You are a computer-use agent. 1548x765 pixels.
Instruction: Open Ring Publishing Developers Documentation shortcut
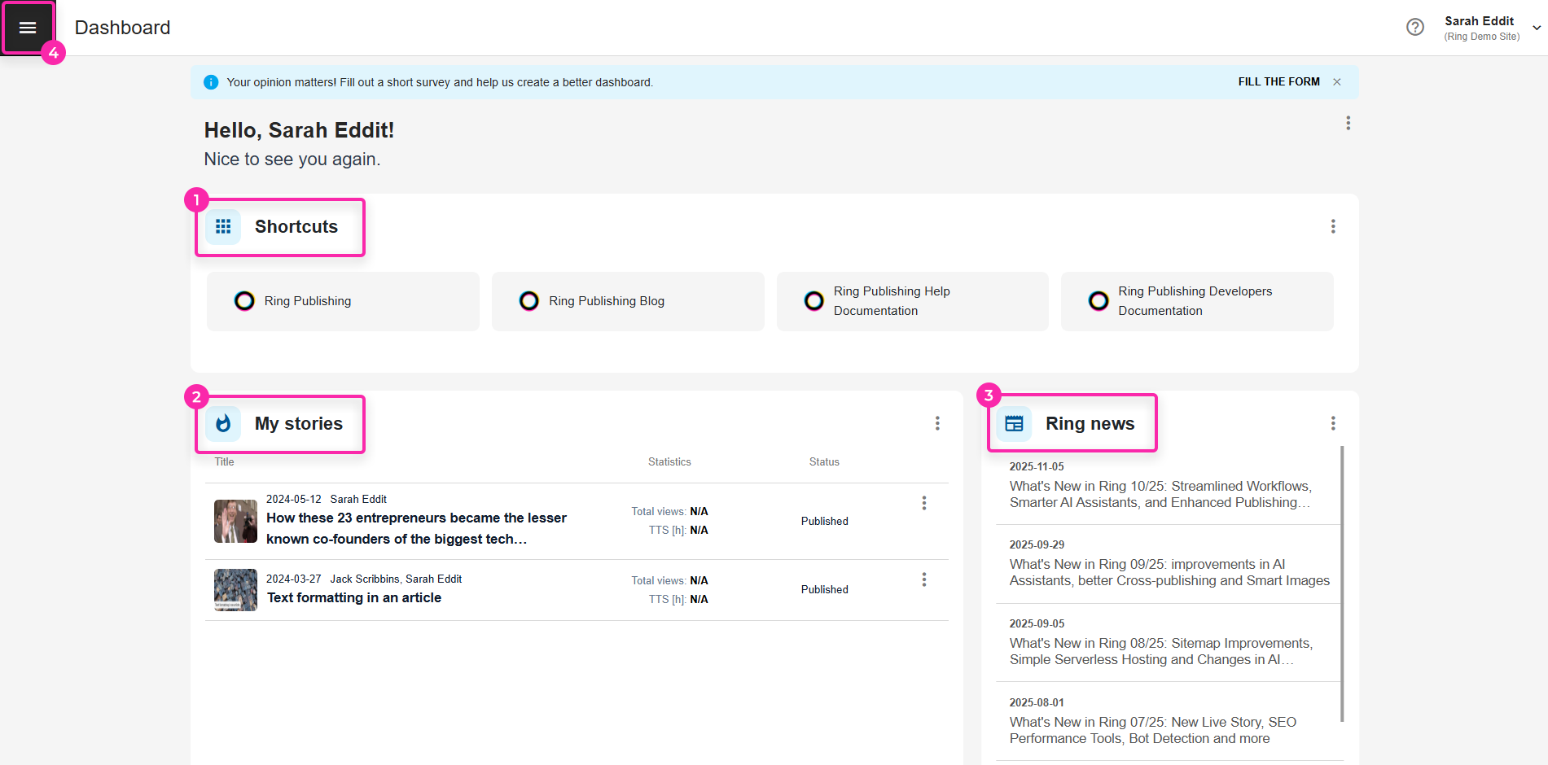[x=1196, y=301]
